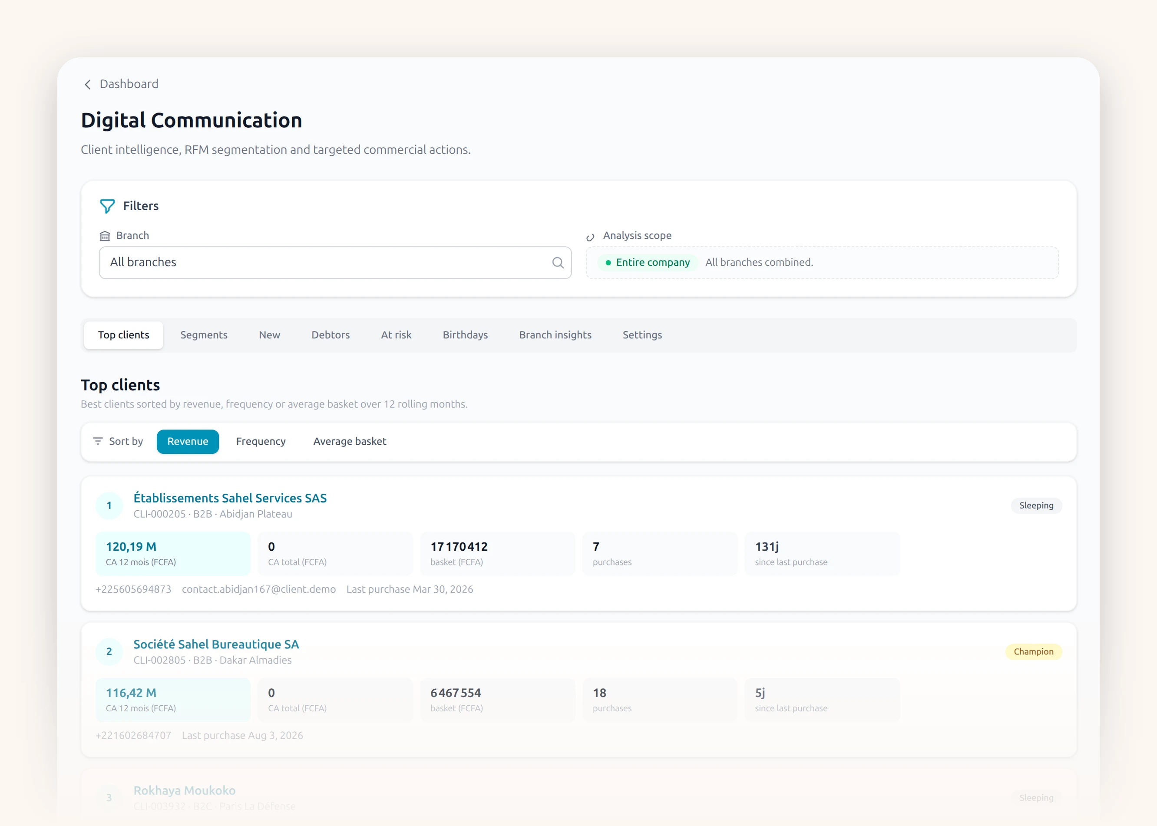This screenshot has width=1157, height=826.
Task: Click the 131j since last purchase tile
Action: point(822,553)
